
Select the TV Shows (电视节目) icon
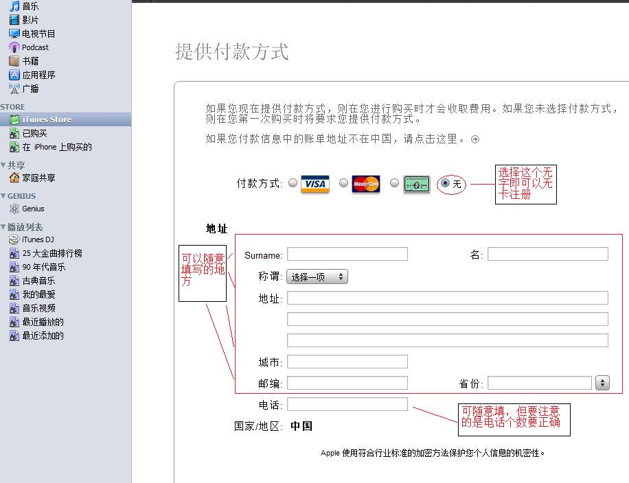pyautogui.click(x=14, y=34)
